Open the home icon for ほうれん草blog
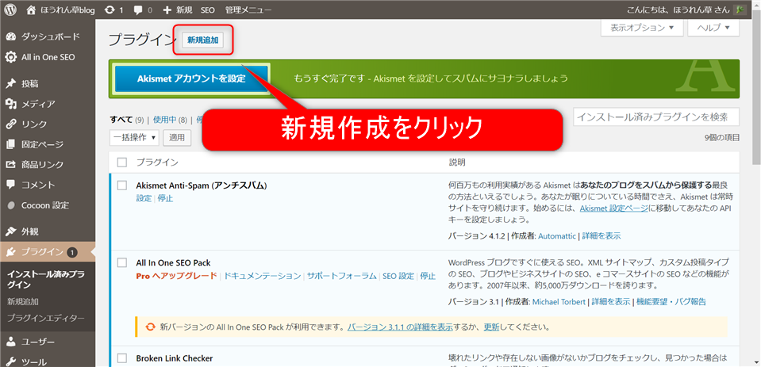The image size is (761, 367). [31, 10]
